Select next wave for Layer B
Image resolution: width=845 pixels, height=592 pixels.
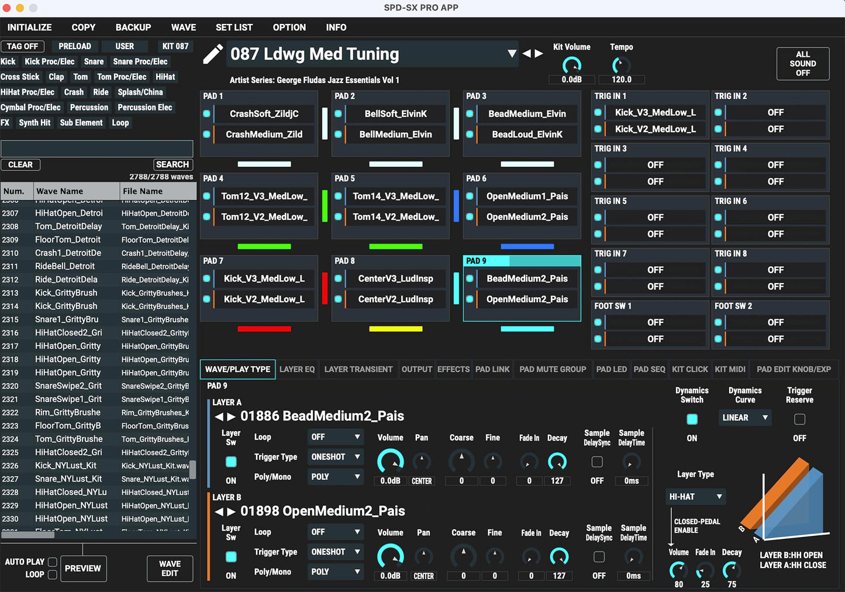[231, 512]
